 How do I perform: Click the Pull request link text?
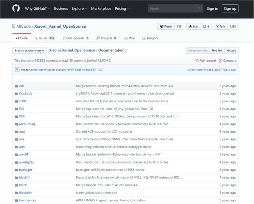point(207,60)
